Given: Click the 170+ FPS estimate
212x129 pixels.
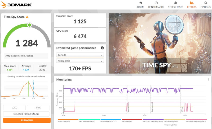Looking at the screenshot, I should tap(80, 69).
